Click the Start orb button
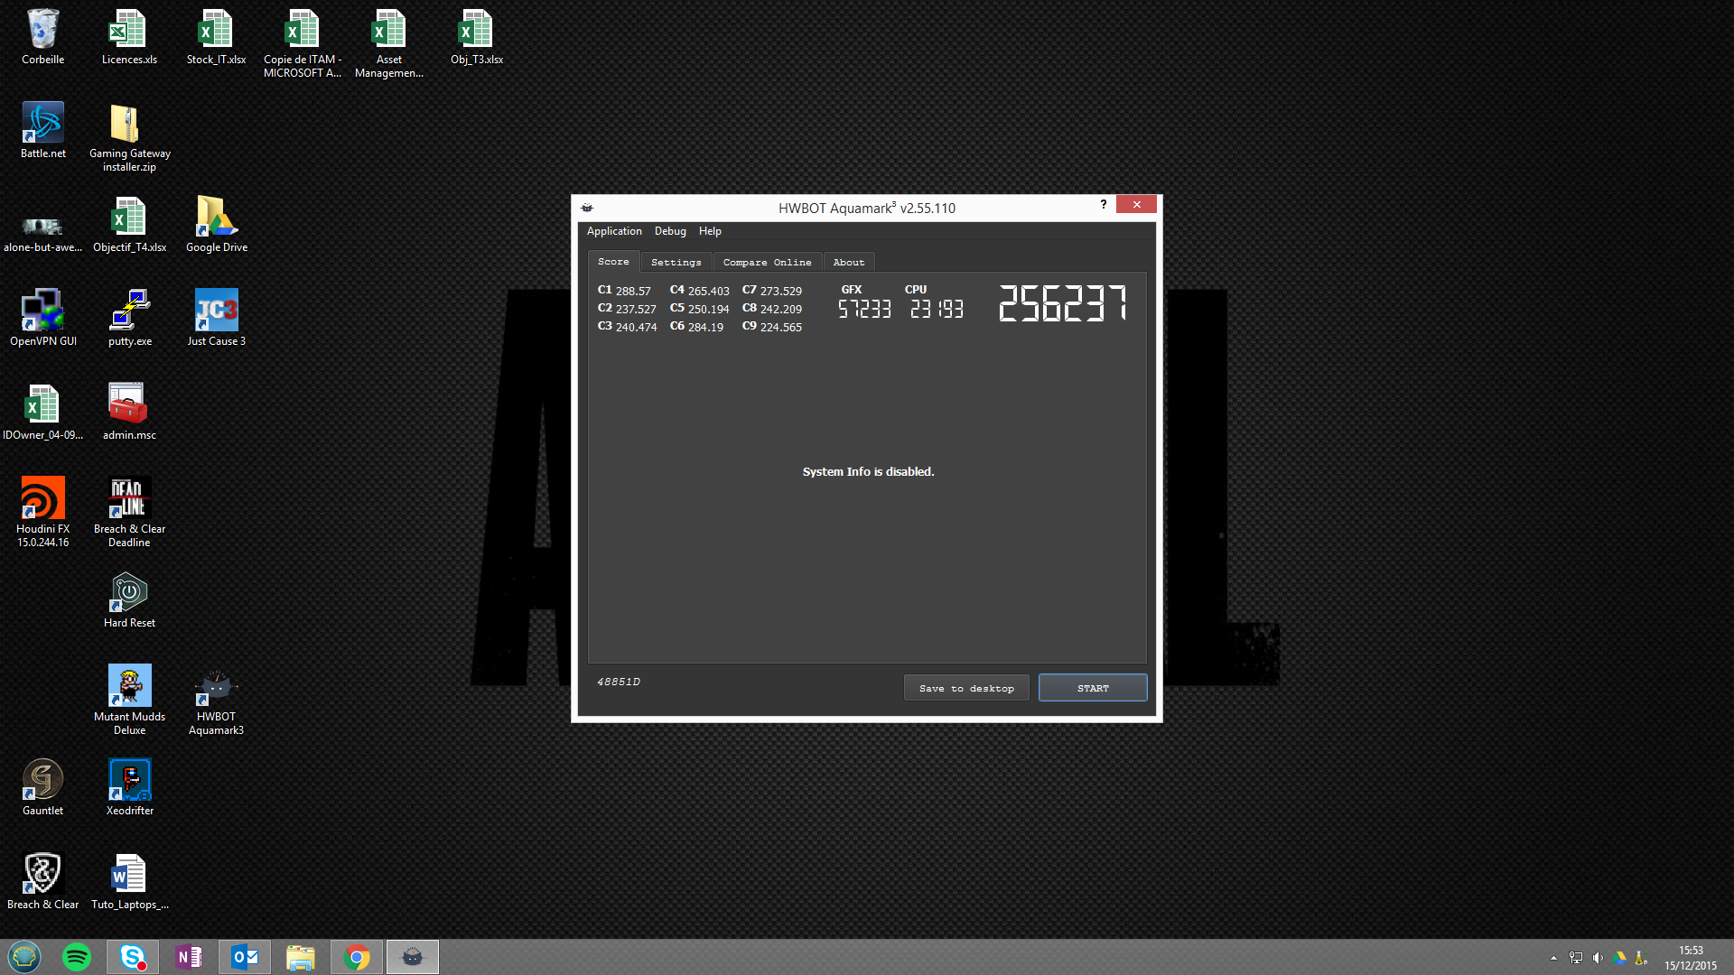The height and width of the screenshot is (975, 1734). [x=24, y=957]
